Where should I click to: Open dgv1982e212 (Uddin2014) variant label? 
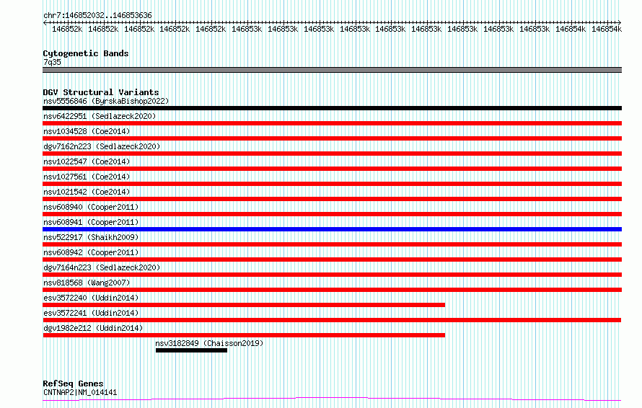pyautogui.click(x=93, y=328)
